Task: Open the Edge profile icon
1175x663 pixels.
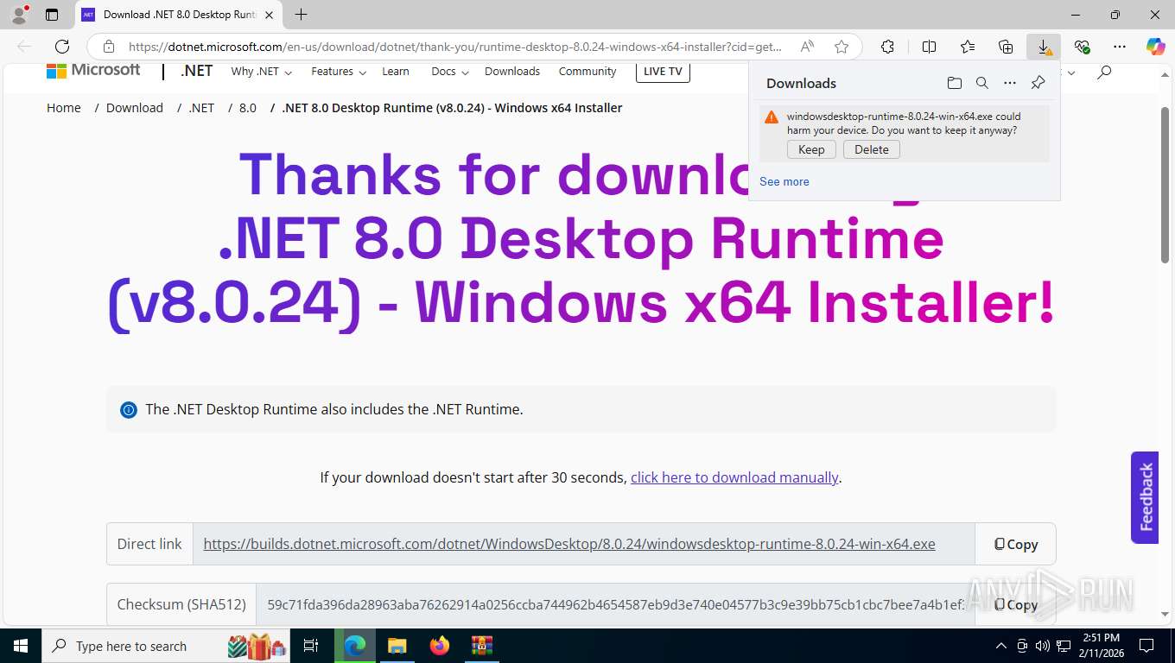Action: click(19, 15)
